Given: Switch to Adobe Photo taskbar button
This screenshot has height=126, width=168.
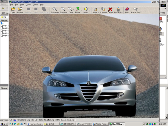Looking at the screenshot, I should tap(101, 124).
